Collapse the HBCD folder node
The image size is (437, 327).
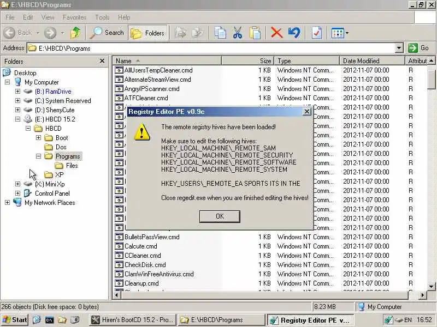(x=28, y=129)
